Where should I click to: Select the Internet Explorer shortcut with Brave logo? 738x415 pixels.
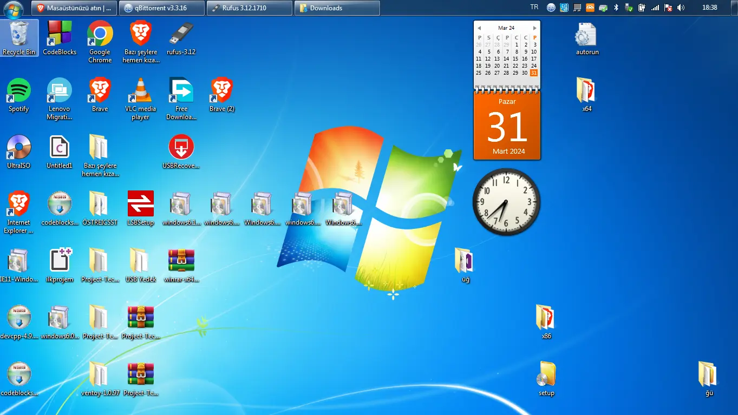[19, 212]
